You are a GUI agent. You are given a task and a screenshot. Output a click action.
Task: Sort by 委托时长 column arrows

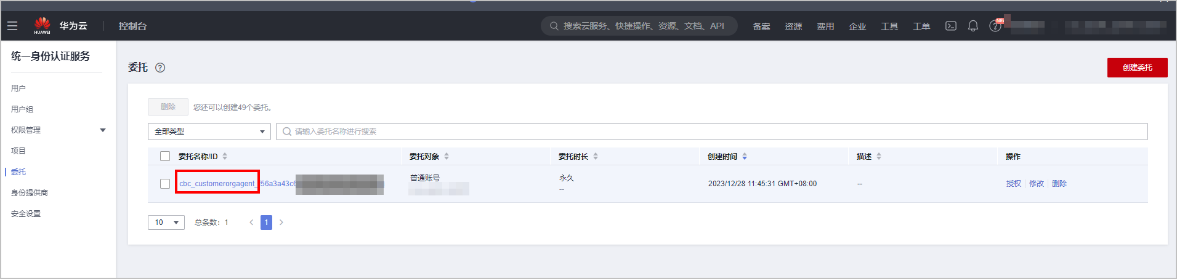(x=596, y=156)
